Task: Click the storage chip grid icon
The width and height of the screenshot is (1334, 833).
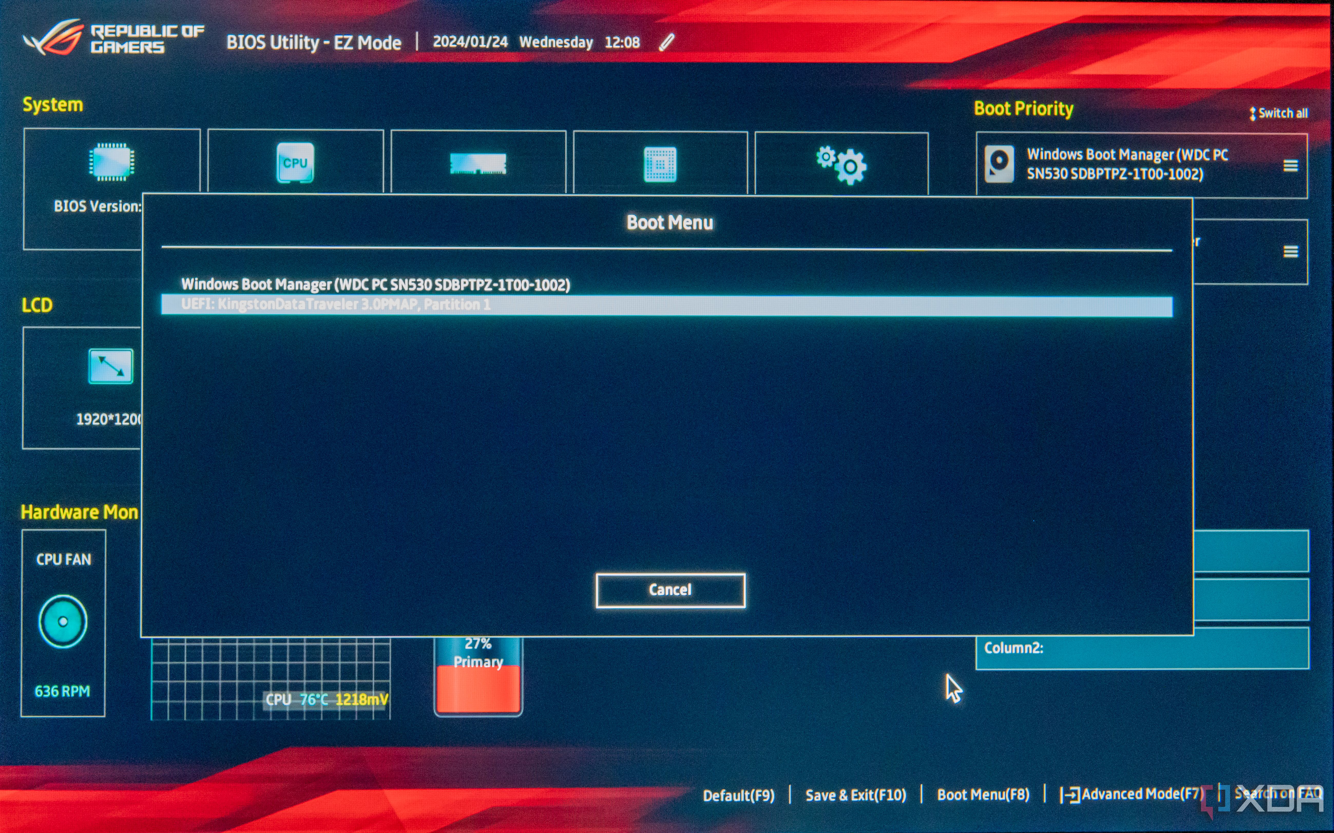Action: pos(660,164)
